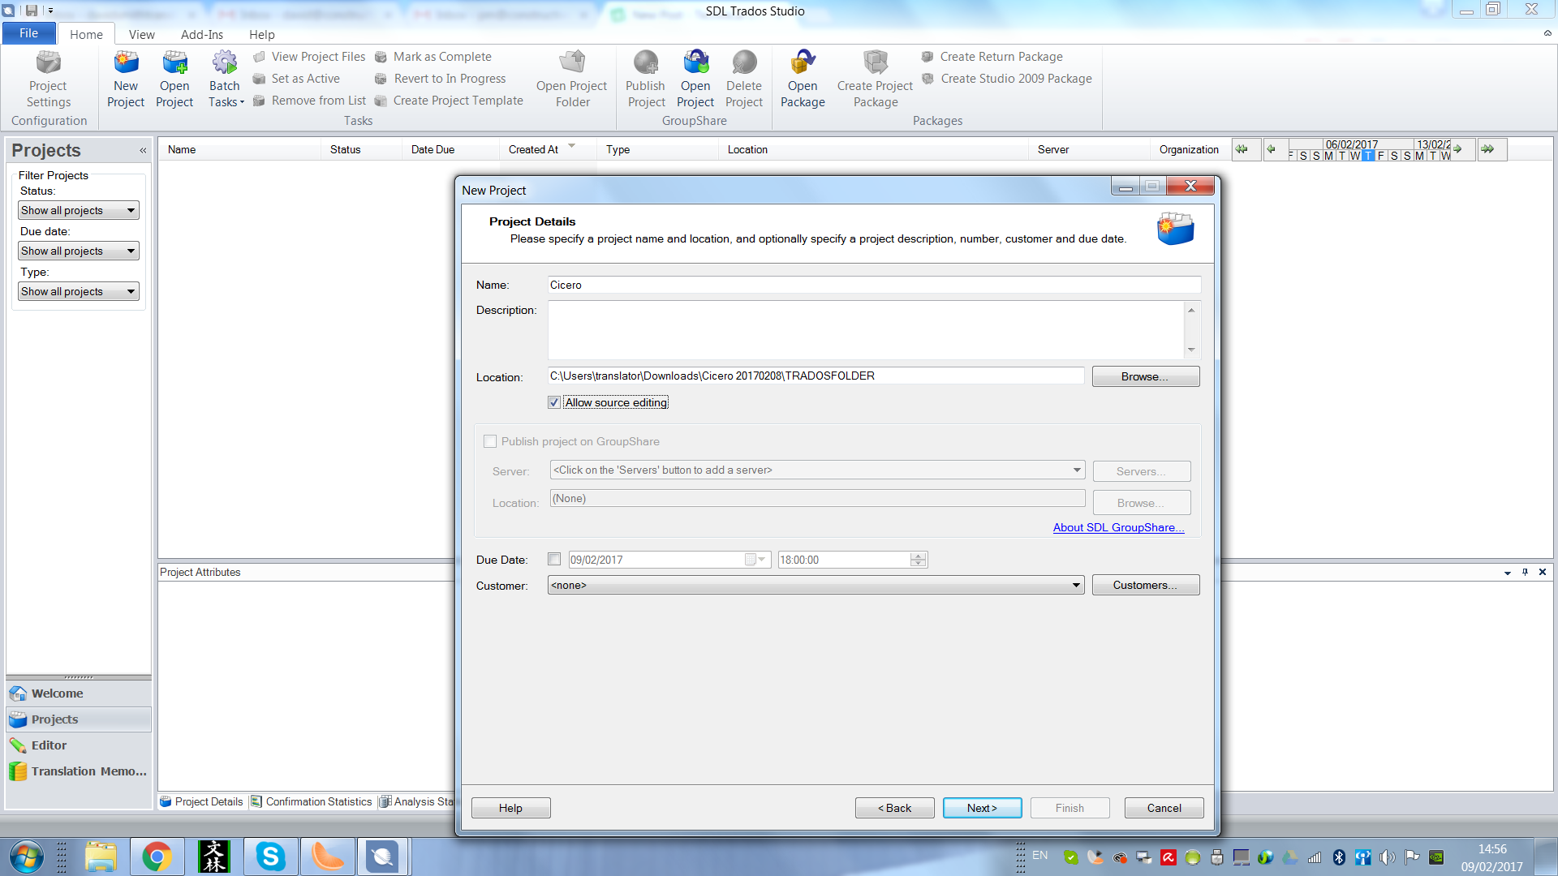Open Windows Start menu
The image size is (1558, 876).
click(x=26, y=857)
